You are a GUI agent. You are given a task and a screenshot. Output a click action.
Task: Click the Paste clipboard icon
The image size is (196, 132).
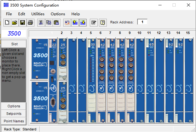(x=56, y=22)
